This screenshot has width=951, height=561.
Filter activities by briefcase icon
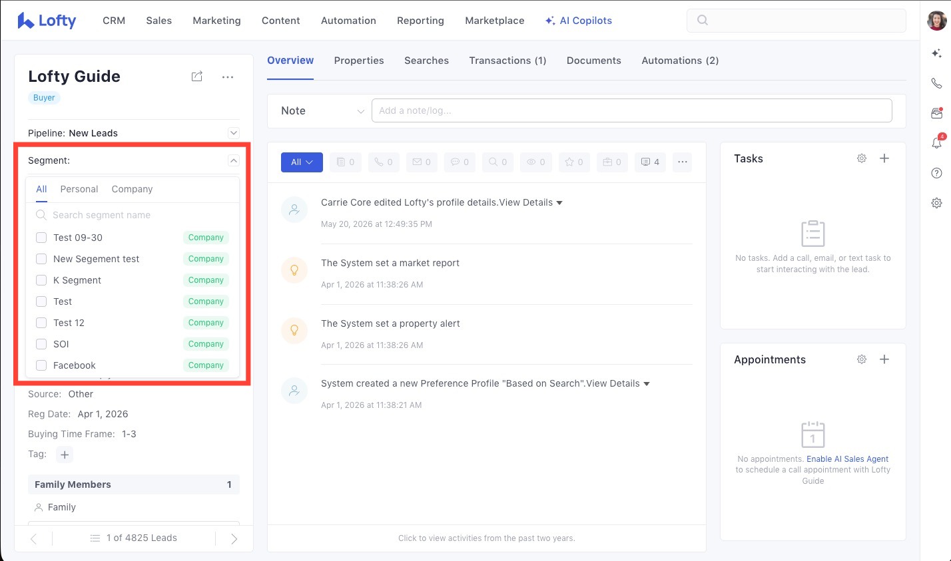(612, 162)
